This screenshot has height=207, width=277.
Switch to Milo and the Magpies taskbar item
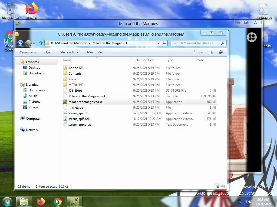tap(74, 202)
